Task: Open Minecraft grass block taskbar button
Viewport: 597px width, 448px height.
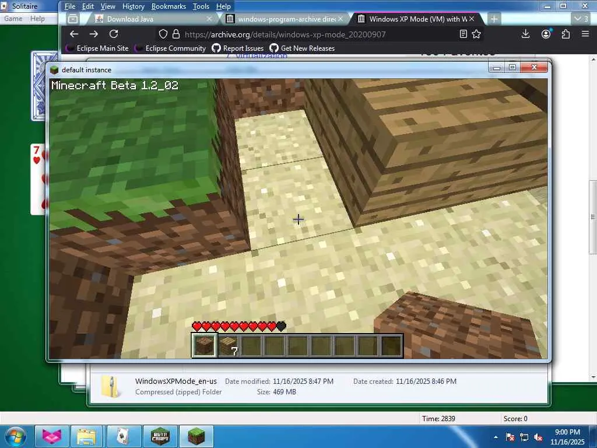Action: point(196,436)
